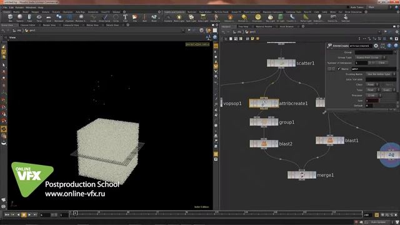Switch to the Tree View tab
The width and height of the screenshot is (400, 225).
tap(243, 26)
